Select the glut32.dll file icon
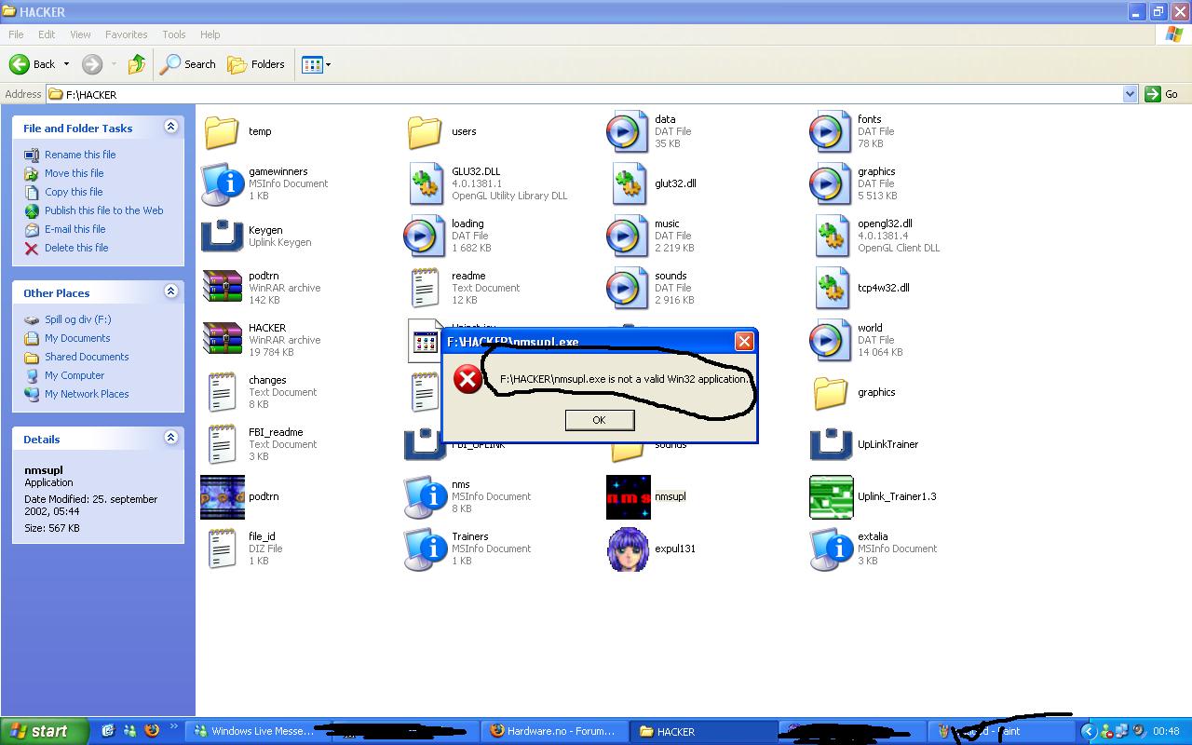The height and width of the screenshot is (745, 1192). pyautogui.click(x=628, y=183)
